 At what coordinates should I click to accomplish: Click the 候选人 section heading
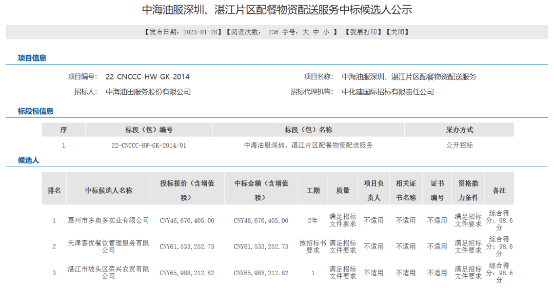tap(28, 160)
